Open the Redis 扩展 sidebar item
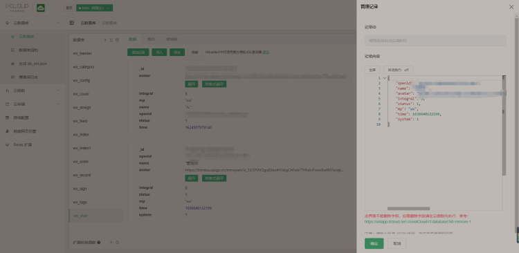The image size is (519, 253). 33,144
